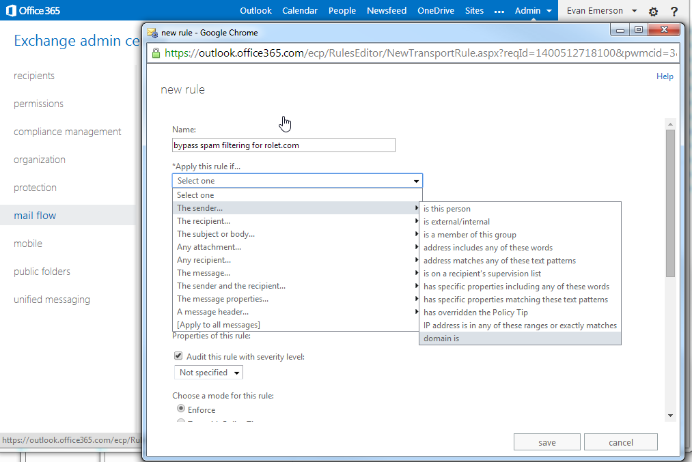The width and height of the screenshot is (692, 462).
Task: Open the settings gear icon
Action: coord(653,12)
